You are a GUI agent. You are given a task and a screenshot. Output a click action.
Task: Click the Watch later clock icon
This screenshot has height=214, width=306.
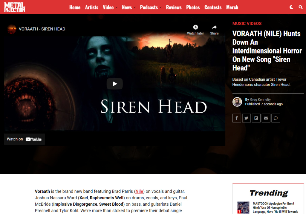195,27
